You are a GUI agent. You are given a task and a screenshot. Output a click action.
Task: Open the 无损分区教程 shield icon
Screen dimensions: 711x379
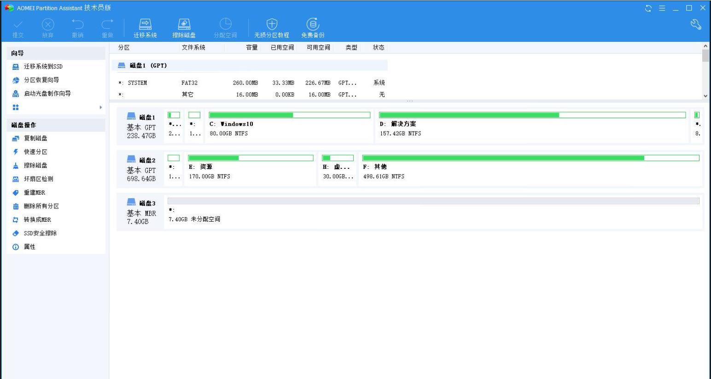[272, 24]
